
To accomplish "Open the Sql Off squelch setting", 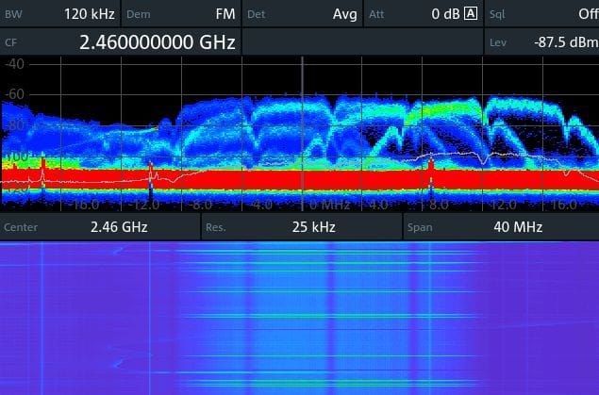I will click(541, 14).
